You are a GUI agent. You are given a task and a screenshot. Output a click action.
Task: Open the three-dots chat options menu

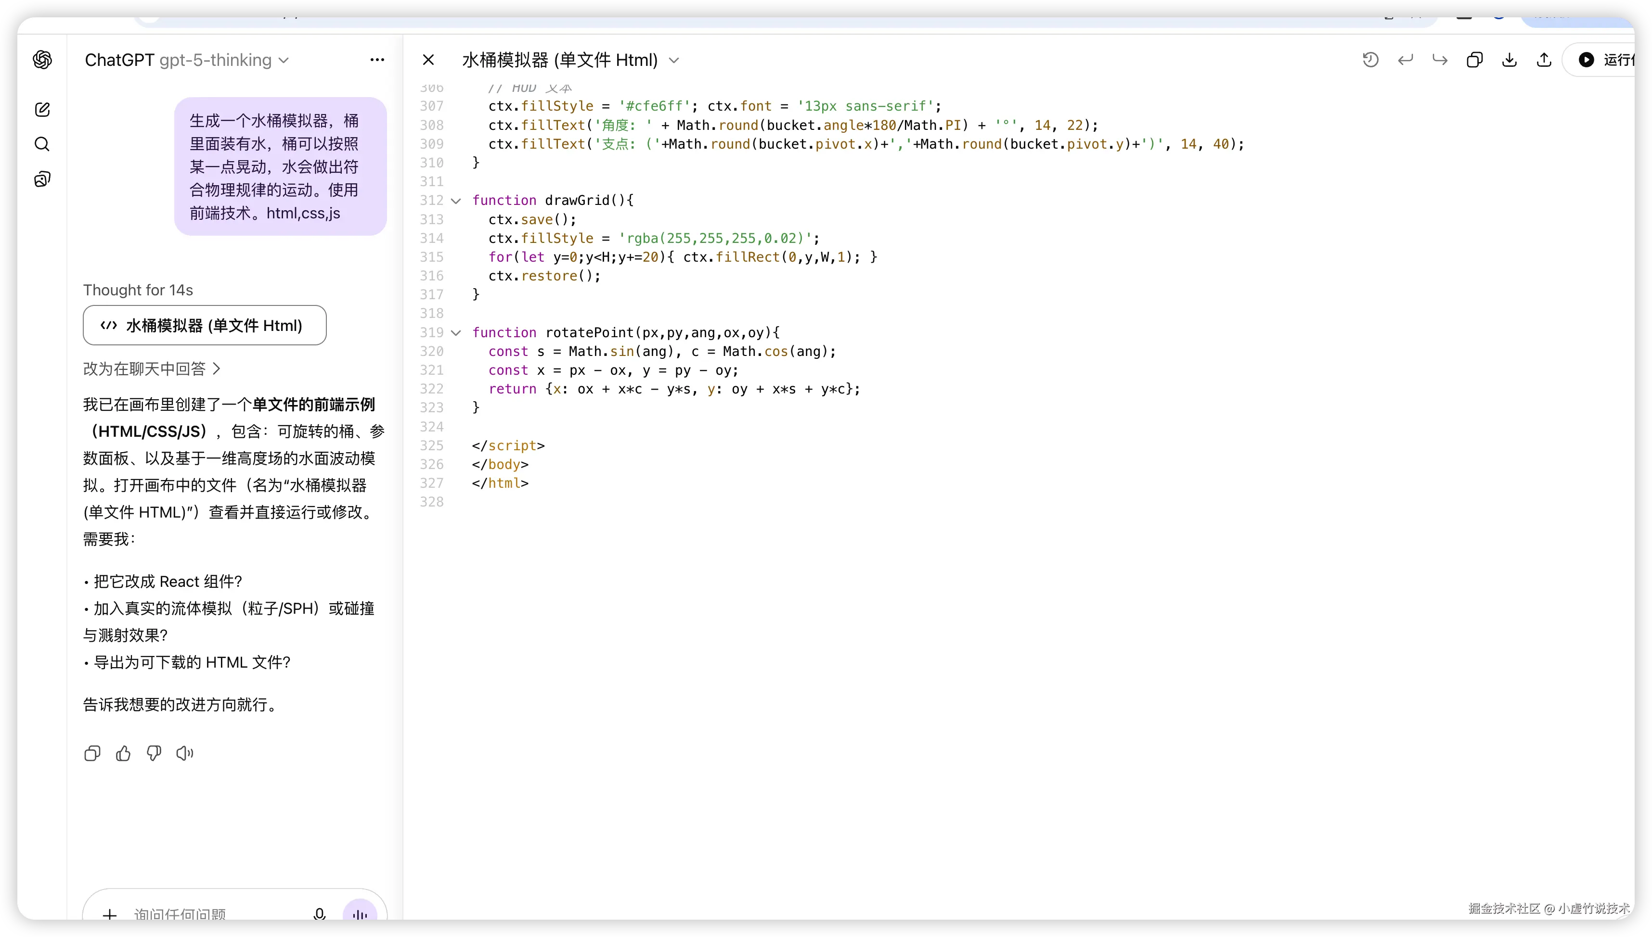pyautogui.click(x=377, y=60)
